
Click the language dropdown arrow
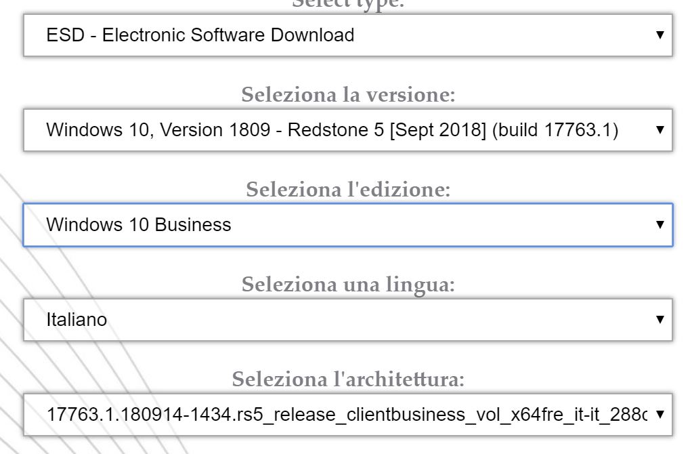660,319
